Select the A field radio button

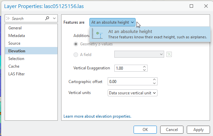click(76, 55)
